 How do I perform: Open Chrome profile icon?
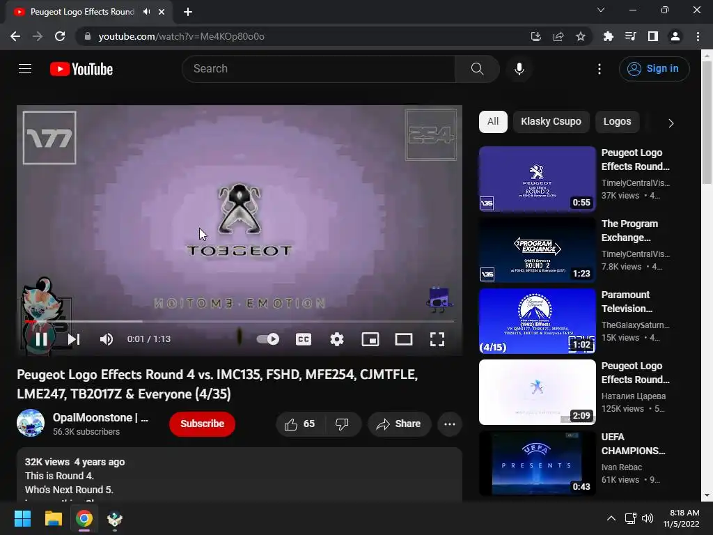pyautogui.click(x=675, y=36)
